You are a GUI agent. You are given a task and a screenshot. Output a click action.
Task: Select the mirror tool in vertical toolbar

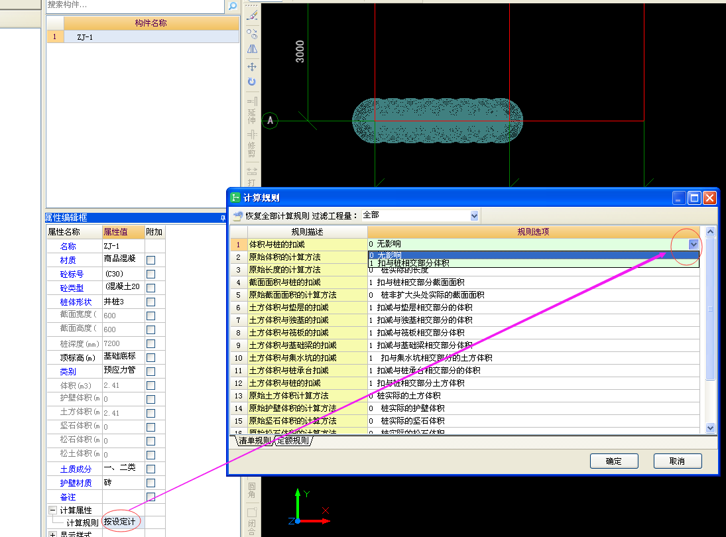[252, 48]
